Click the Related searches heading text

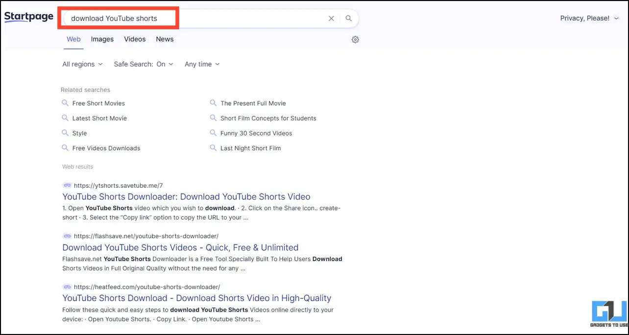tap(85, 90)
